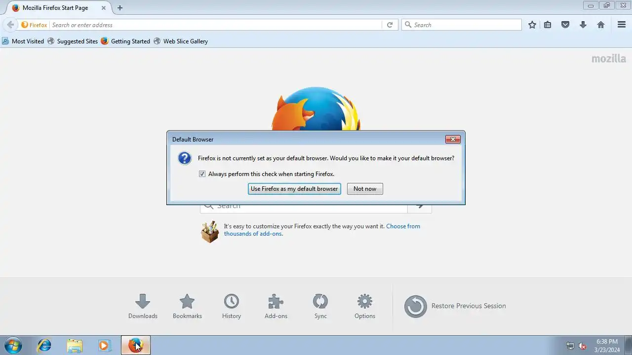This screenshot has height=355, width=632.
Task: Close the Default Browser dialog
Action: 453,139
